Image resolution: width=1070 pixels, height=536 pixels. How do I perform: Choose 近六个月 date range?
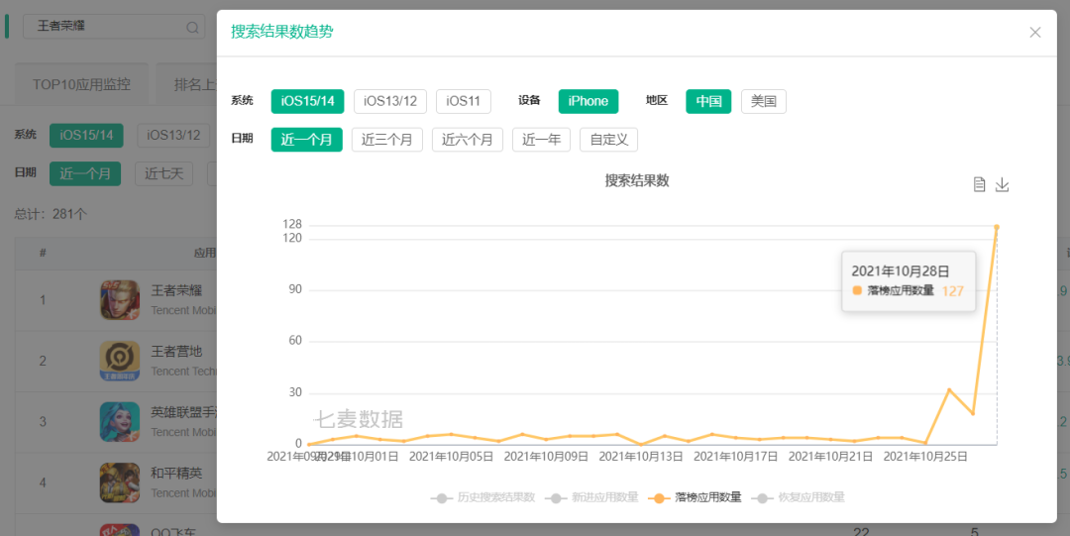(x=468, y=140)
